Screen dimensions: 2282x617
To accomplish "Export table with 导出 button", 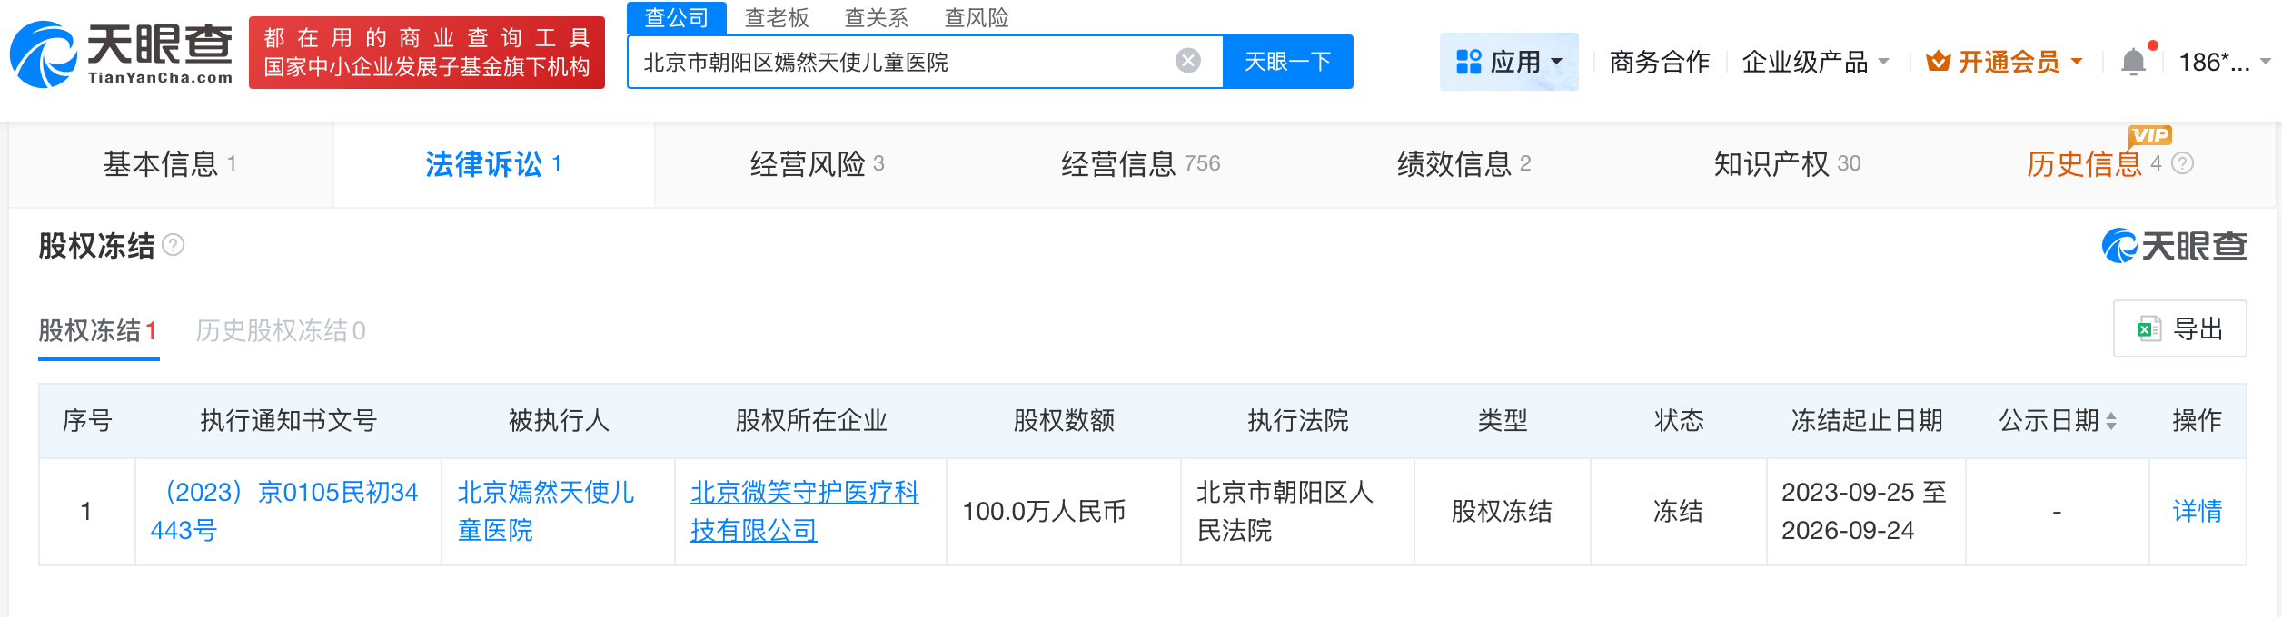I will (x=2179, y=328).
